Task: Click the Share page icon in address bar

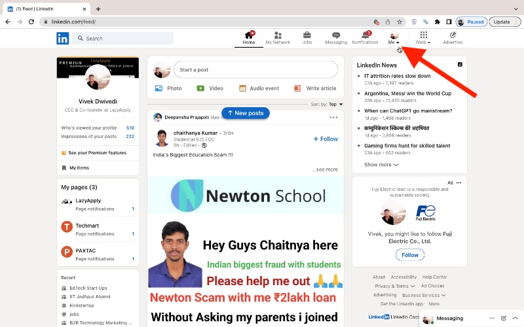Action: [x=388, y=22]
